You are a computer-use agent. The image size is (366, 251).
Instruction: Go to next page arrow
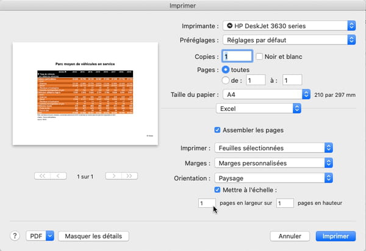click(113, 176)
